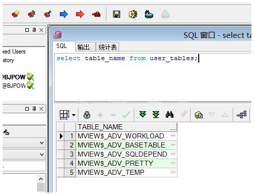
Task: Open the export results icon
Action: (199, 115)
